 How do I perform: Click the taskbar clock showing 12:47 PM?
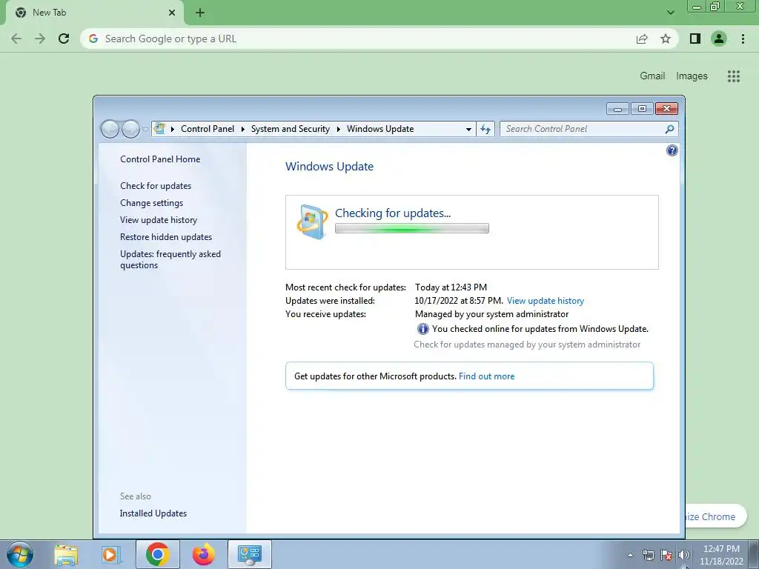tap(721, 555)
